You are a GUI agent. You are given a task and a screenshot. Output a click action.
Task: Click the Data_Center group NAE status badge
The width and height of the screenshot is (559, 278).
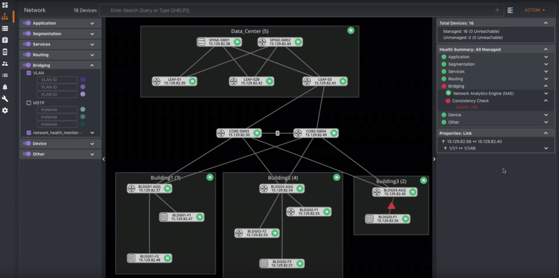tap(351, 31)
